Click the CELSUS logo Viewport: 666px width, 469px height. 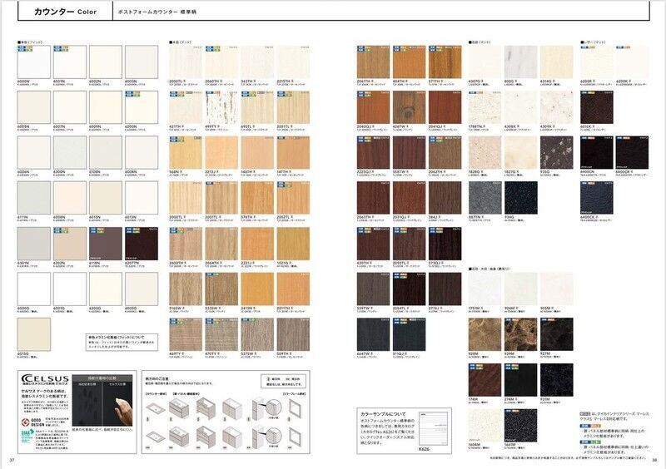[x=43, y=380]
